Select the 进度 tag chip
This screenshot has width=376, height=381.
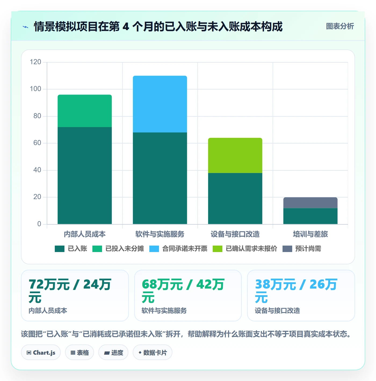coord(113,353)
